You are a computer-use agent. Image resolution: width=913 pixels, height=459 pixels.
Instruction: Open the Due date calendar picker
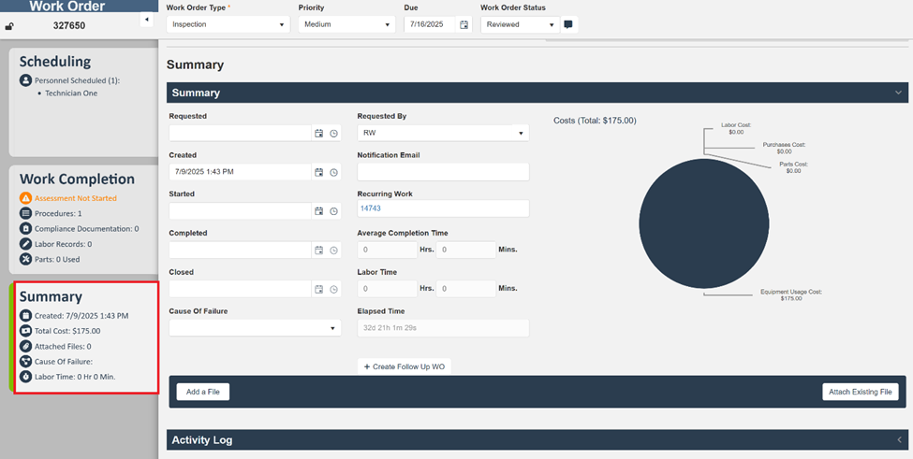pyautogui.click(x=464, y=25)
